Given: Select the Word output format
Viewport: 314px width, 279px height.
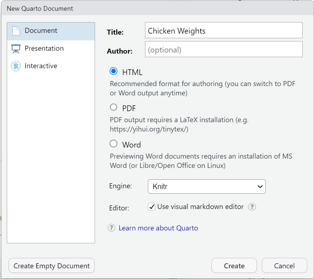Looking at the screenshot, I should [x=113, y=144].
